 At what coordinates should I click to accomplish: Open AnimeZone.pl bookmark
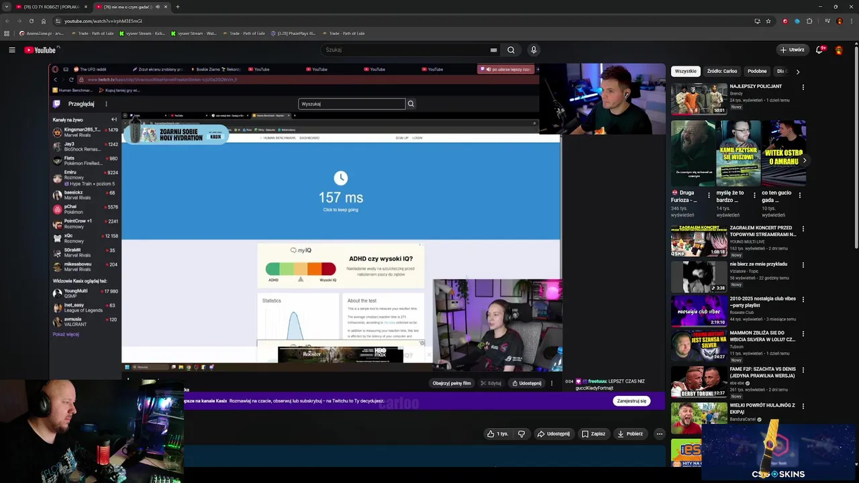click(42, 34)
